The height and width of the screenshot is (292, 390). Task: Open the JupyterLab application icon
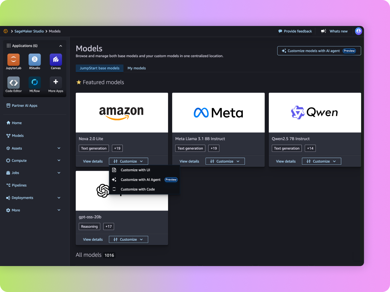point(13,60)
